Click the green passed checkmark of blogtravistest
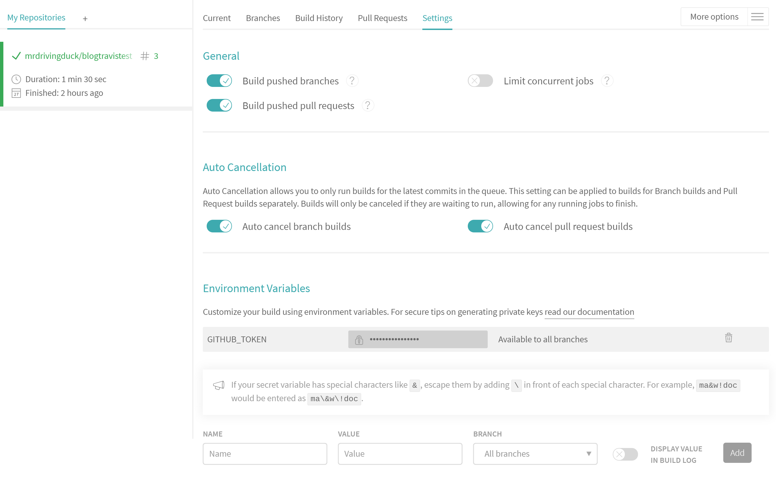This screenshot has height=485, width=776. 16,56
